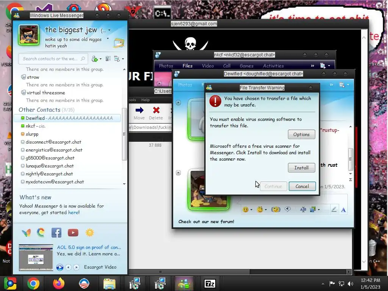Select the smiley emoticon icon in chat toolbar
Viewport: 388px width, 291px height.
click(245, 210)
